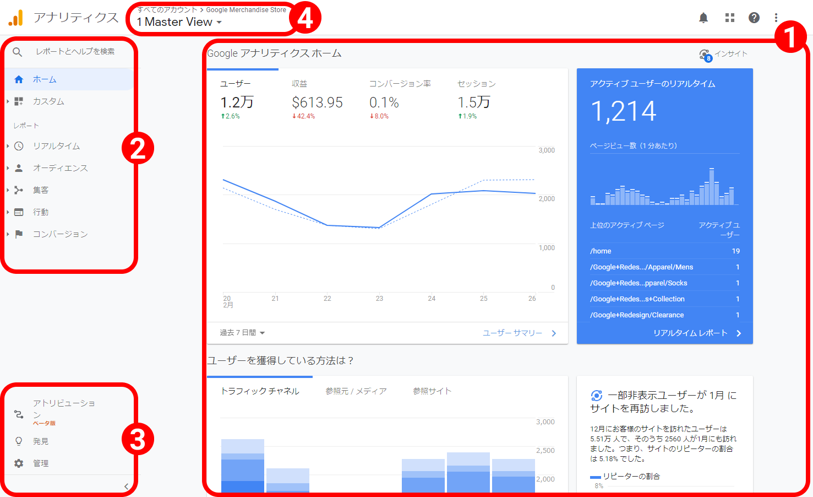Click the アトリビューション icon
Image resolution: width=813 pixels, height=497 pixels.
pos(19,414)
